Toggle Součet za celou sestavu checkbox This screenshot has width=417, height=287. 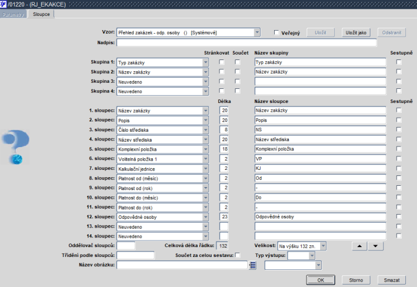click(237, 255)
